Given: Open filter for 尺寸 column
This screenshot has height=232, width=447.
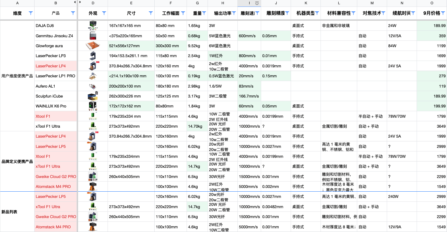Looking at the screenshot, I should (x=151, y=13).
